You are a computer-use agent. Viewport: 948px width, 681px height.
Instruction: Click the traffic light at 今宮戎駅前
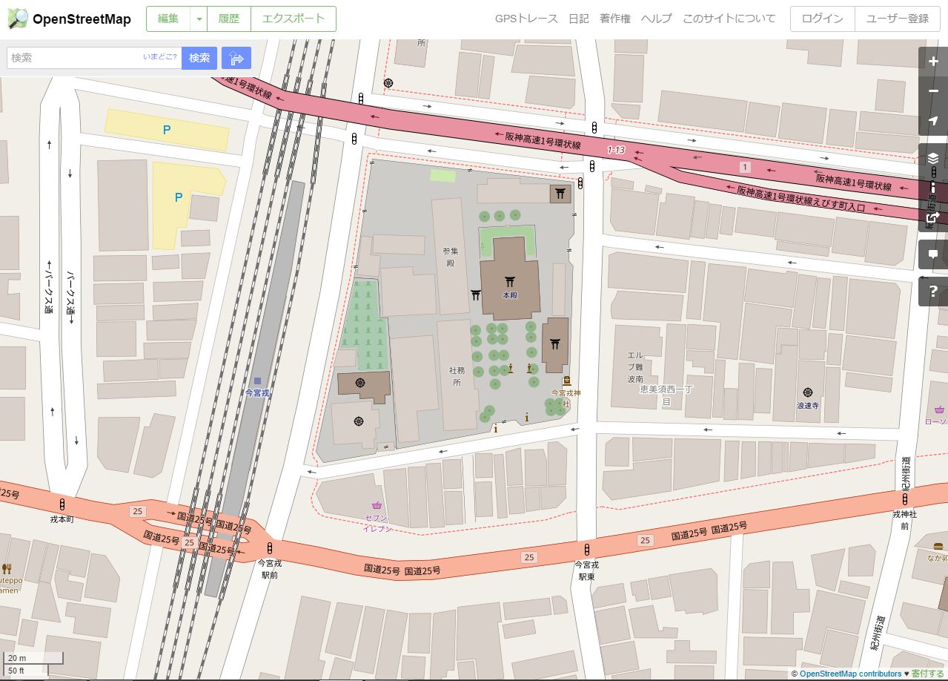[x=269, y=549]
